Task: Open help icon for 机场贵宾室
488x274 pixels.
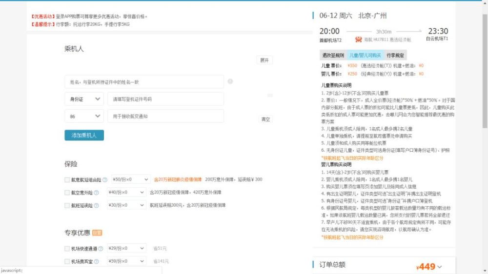Action: 96,261
